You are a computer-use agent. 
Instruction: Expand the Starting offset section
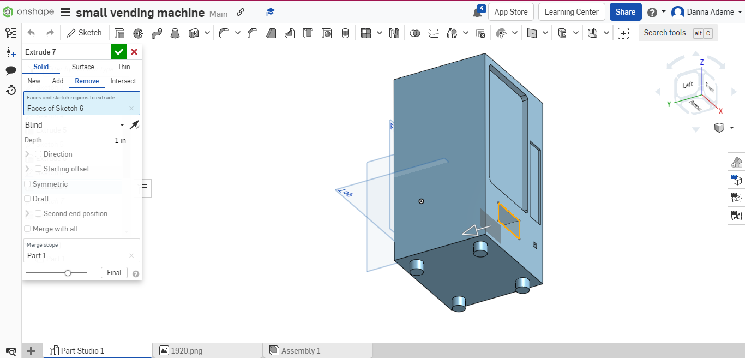[27, 169]
